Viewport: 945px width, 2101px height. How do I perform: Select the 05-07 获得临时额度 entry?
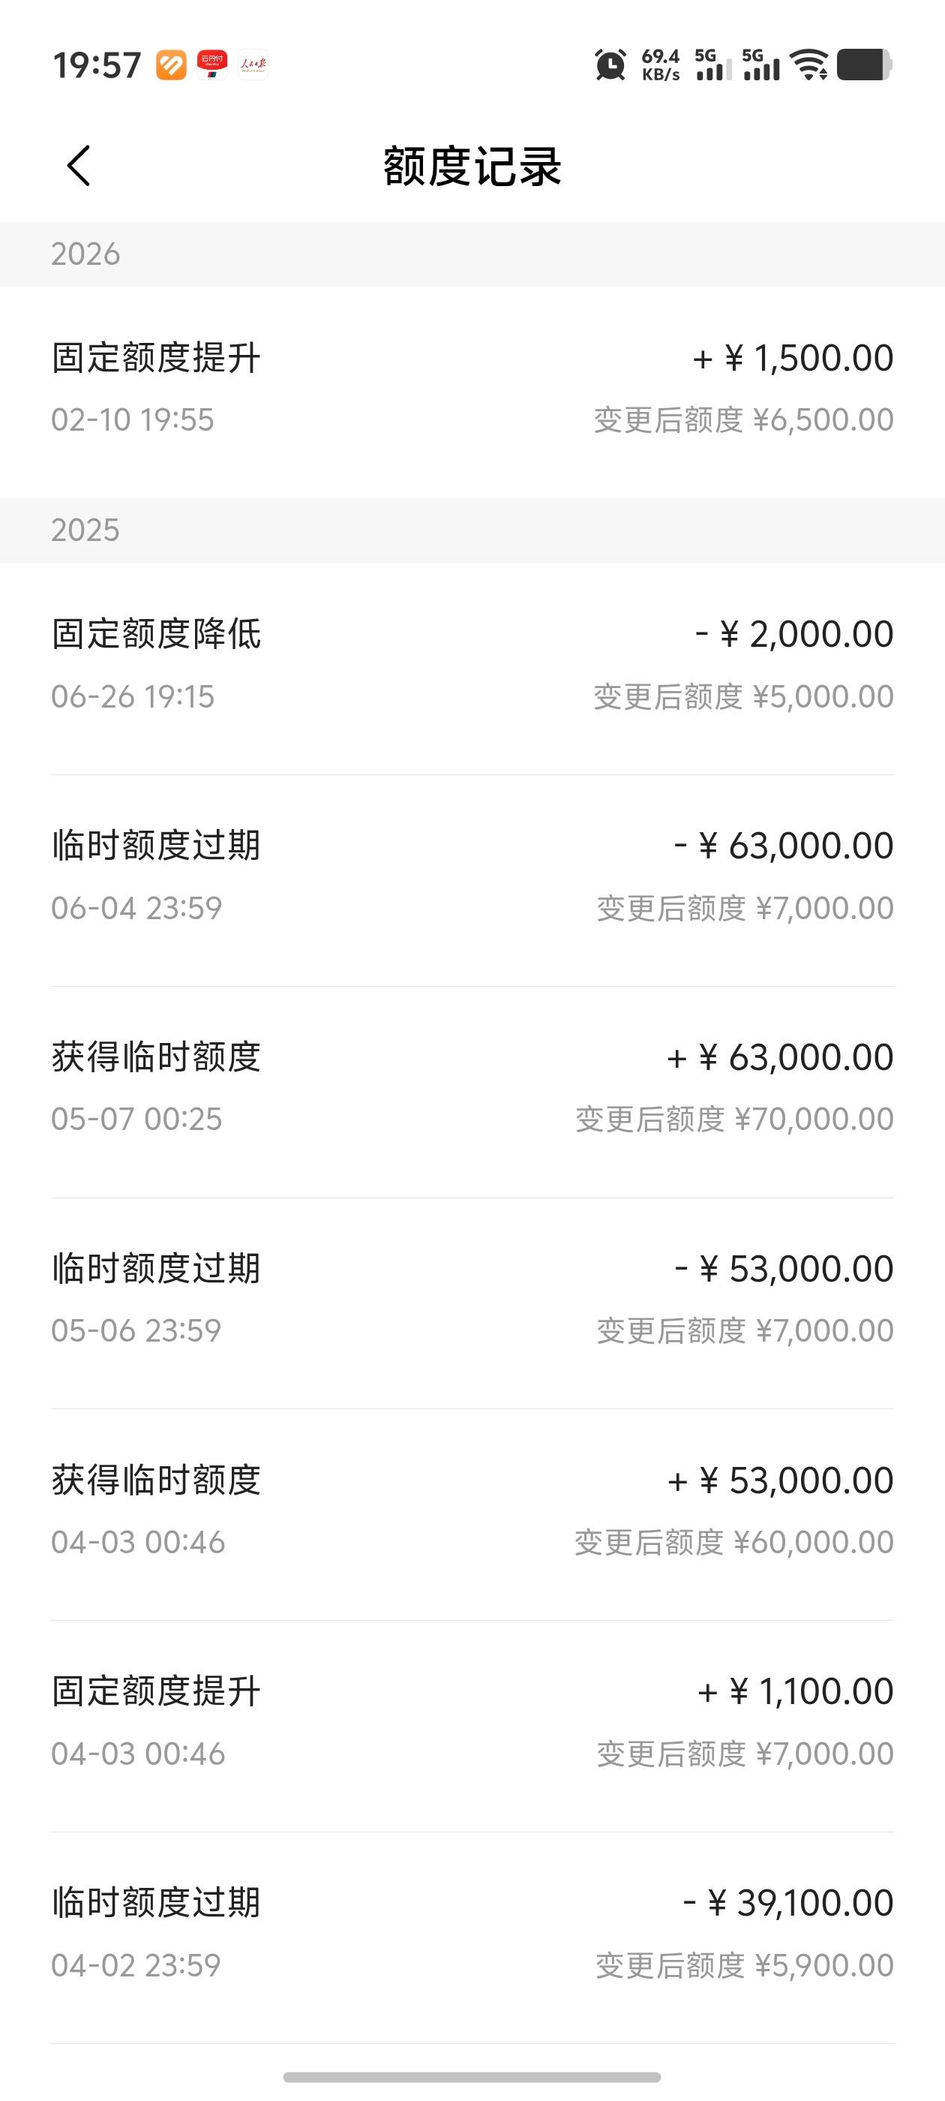[x=472, y=1087]
